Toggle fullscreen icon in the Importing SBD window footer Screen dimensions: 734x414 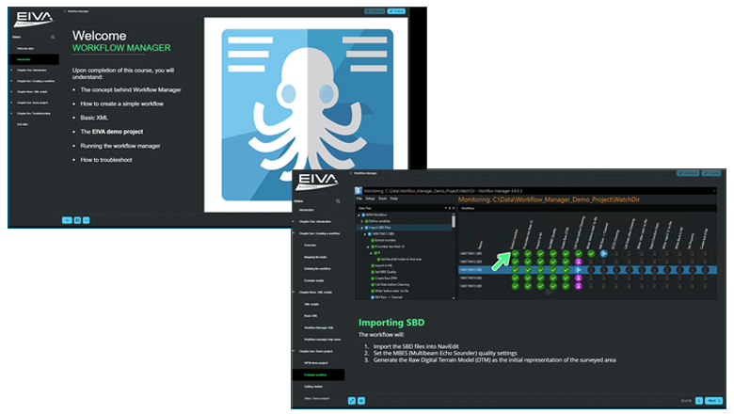click(x=352, y=401)
